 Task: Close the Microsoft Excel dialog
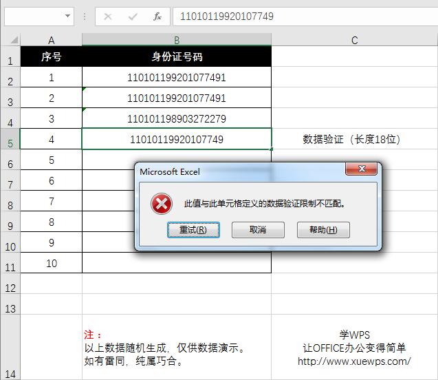[x=362, y=169]
